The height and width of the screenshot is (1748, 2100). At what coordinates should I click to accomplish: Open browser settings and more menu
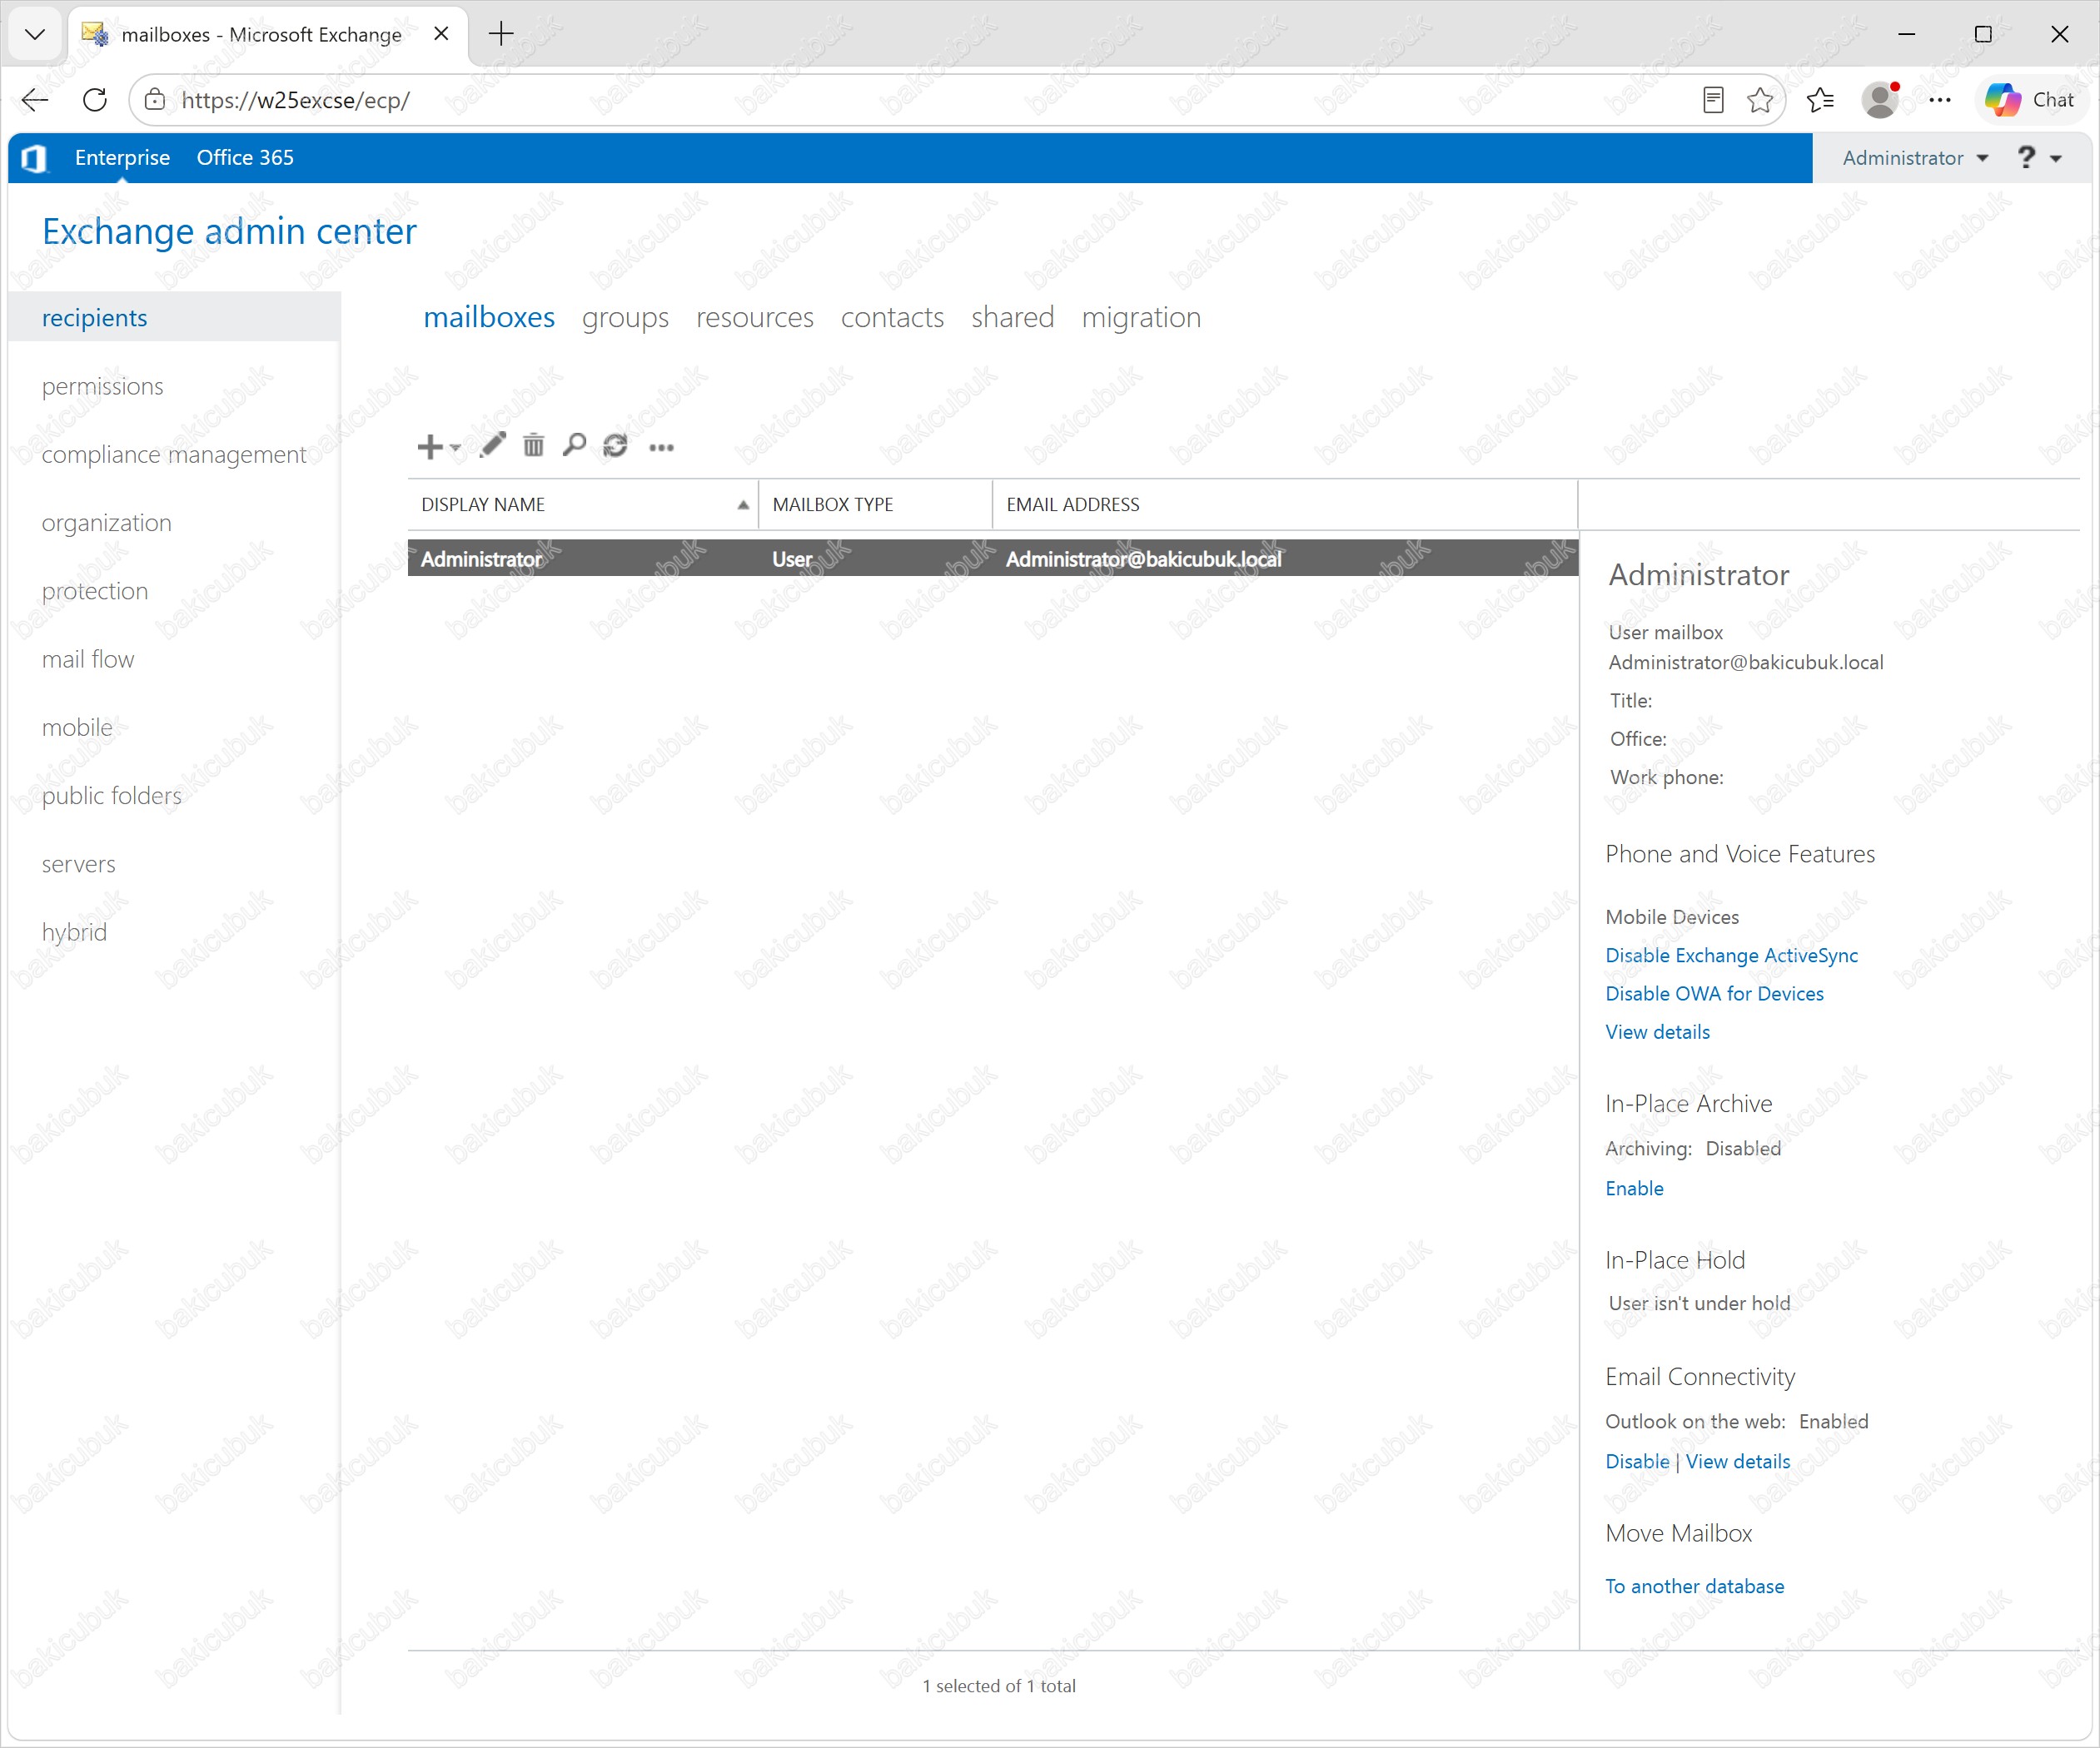click(x=1940, y=100)
